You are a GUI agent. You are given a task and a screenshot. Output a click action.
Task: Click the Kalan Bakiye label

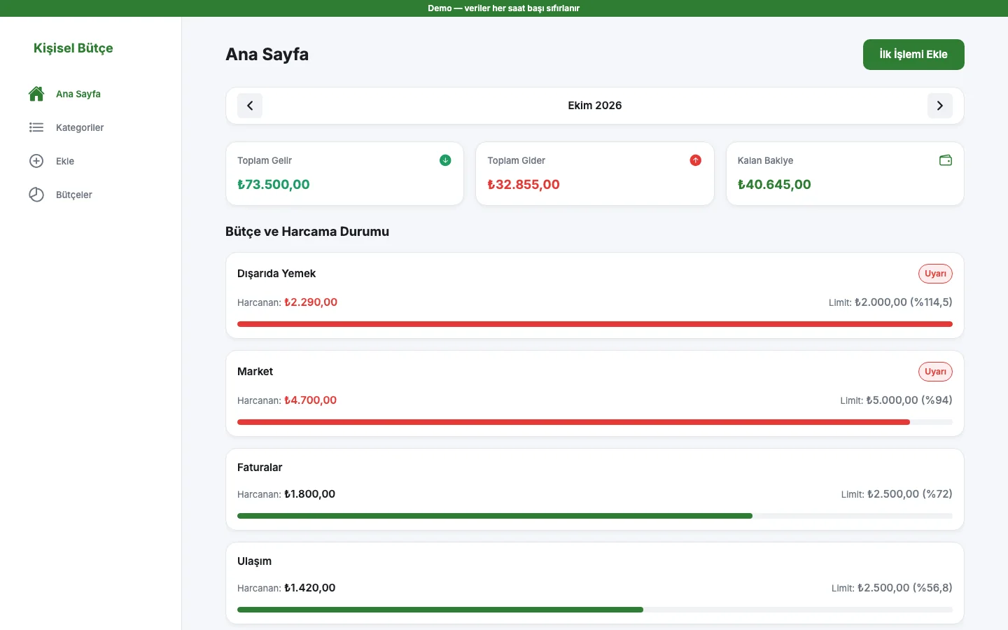point(765,160)
